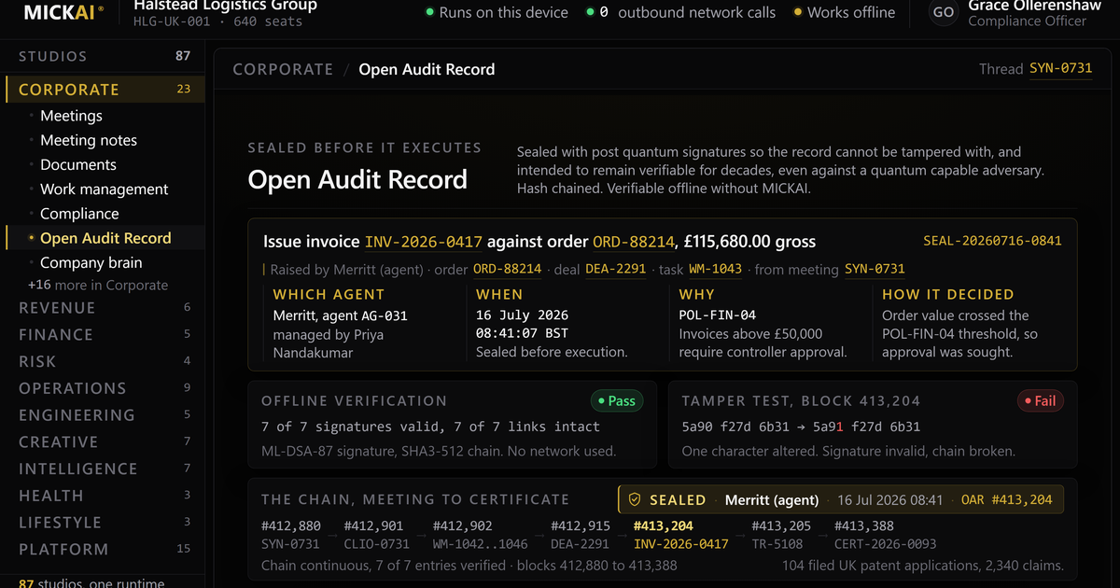Open Meetings in Corporate
The height and width of the screenshot is (588, 1120).
point(71,116)
